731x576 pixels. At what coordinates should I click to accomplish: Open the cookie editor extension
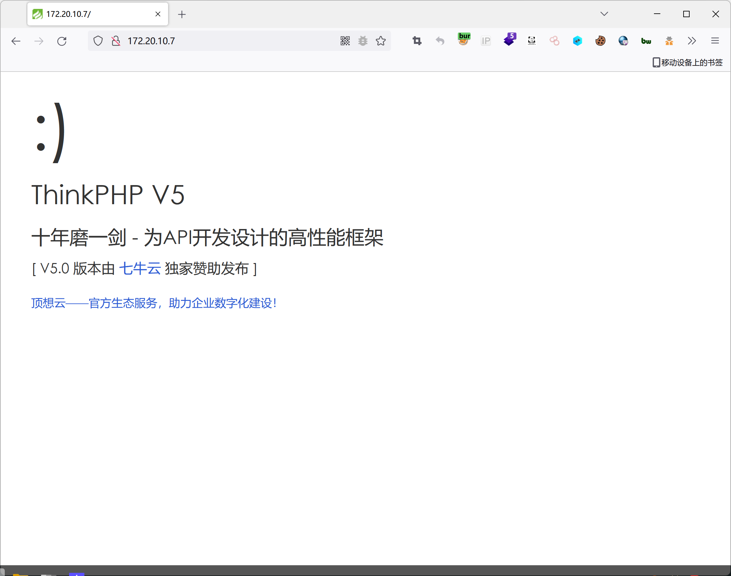(600, 41)
